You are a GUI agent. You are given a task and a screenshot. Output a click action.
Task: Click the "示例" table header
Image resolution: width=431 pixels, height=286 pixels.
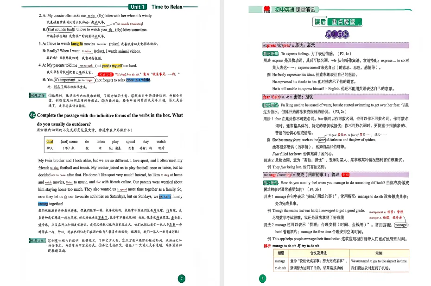click(x=379, y=253)
